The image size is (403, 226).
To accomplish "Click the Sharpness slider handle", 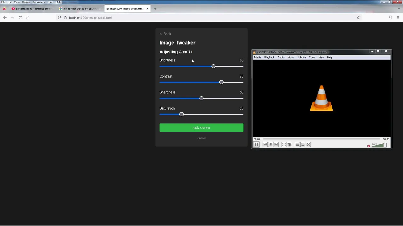I will point(201,98).
